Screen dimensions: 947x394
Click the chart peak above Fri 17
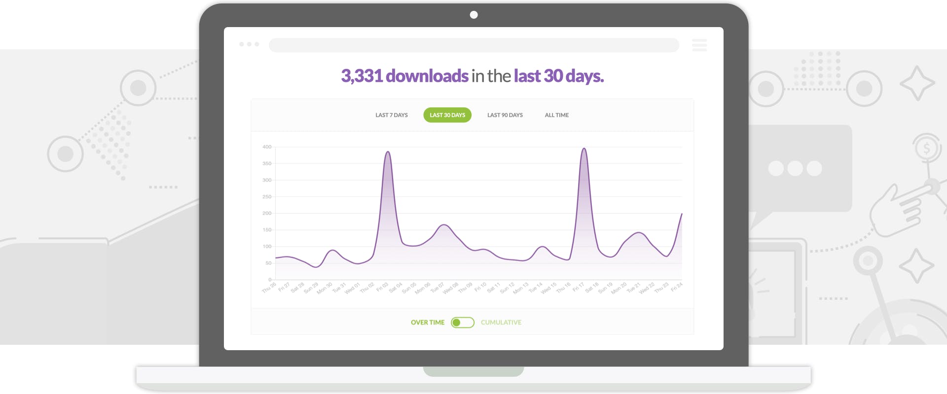click(584, 149)
